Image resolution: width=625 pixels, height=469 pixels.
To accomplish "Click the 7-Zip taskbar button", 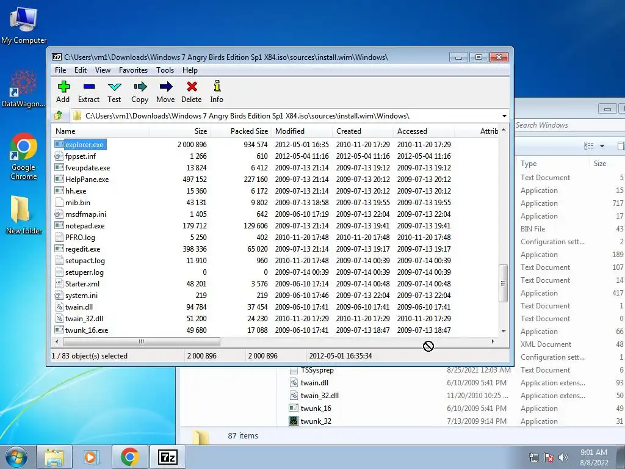I will click(x=167, y=457).
